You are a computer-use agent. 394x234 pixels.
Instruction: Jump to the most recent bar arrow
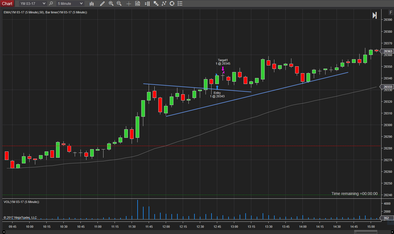(x=375, y=16)
